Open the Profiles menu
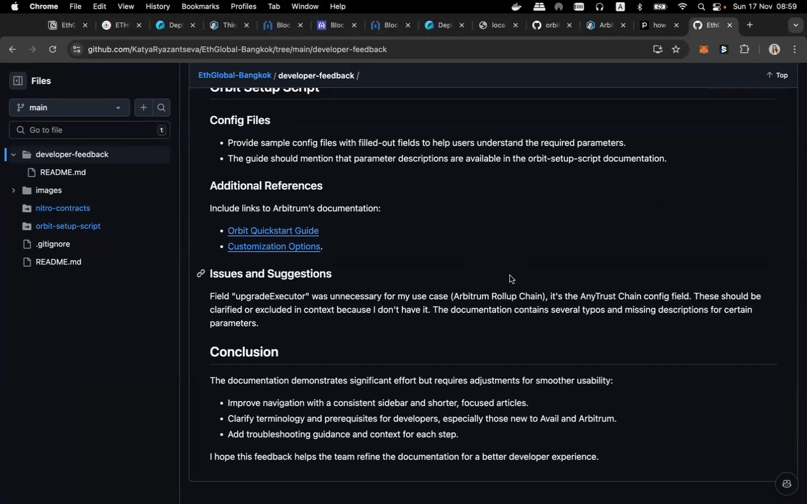The width and height of the screenshot is (807, 504). tap(243, 7)
